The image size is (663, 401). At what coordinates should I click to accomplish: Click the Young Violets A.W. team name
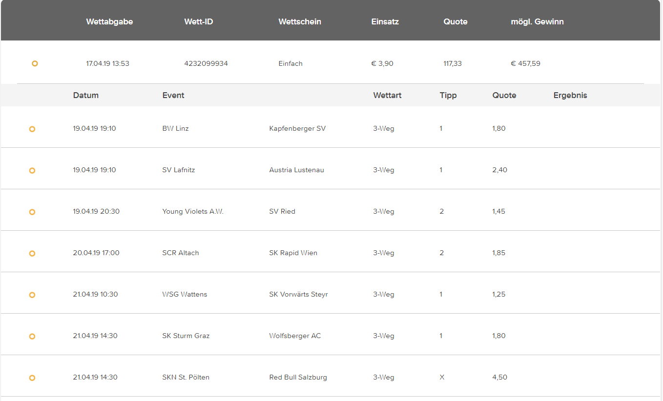[193, 211]
